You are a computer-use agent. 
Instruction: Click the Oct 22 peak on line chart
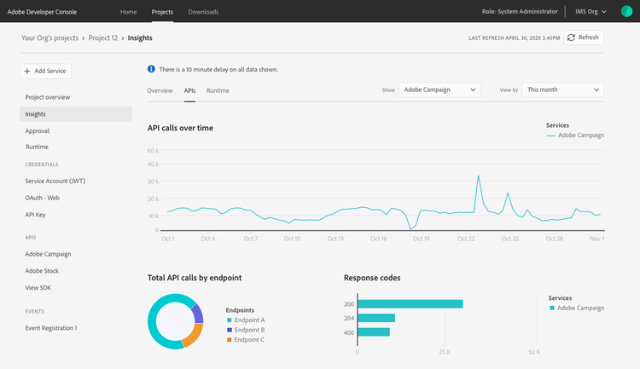point(478,176)
